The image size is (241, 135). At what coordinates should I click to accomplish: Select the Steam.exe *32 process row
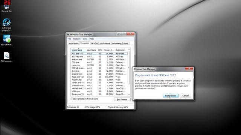99,94
